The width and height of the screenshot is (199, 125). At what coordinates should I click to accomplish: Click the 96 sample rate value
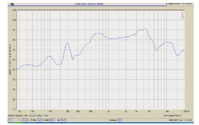click(x=58, y=119)
